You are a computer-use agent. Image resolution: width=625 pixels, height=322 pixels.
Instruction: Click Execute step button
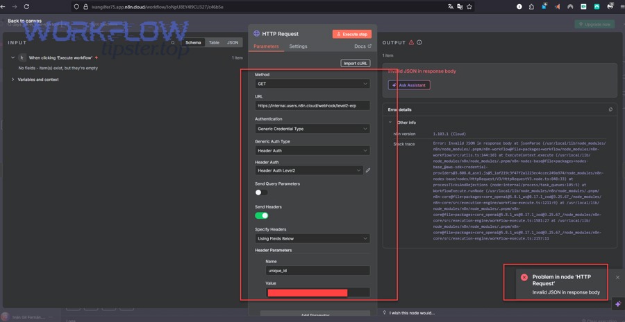[352, 34]
